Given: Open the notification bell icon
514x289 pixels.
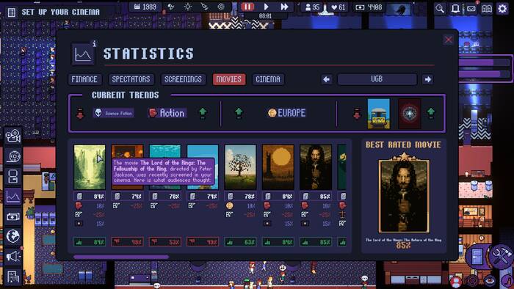Looking at the screenshot, I should pos(455,9).
